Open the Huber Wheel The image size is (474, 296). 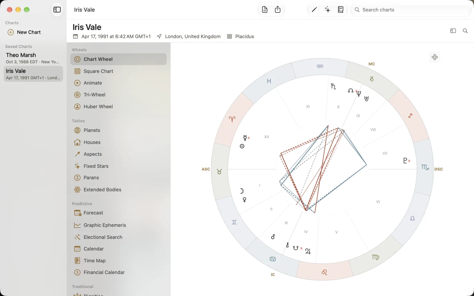point(118,107)
